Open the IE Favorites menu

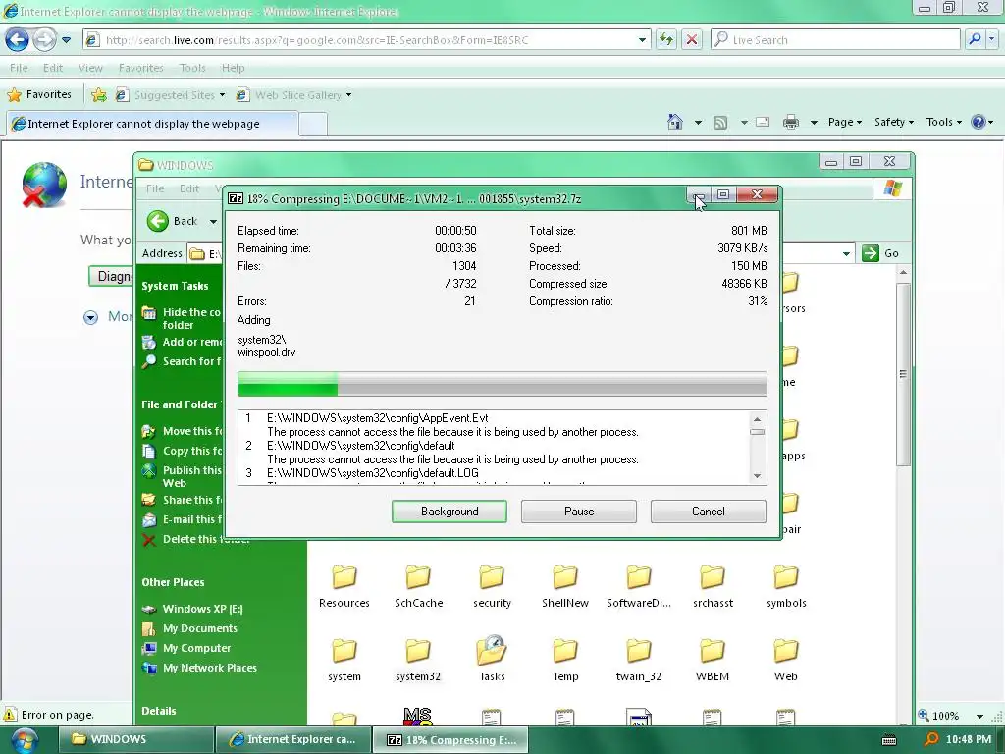point(141,68)
